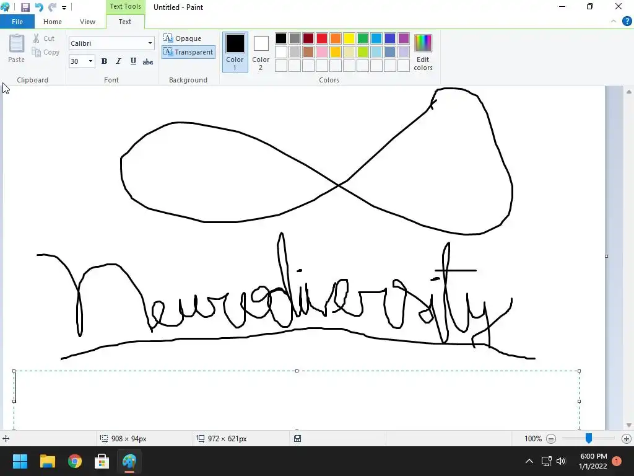The height and width of the screenshot is (476, 634).
Task: Pick the yellow color swatch
Action: click(349, 38)
